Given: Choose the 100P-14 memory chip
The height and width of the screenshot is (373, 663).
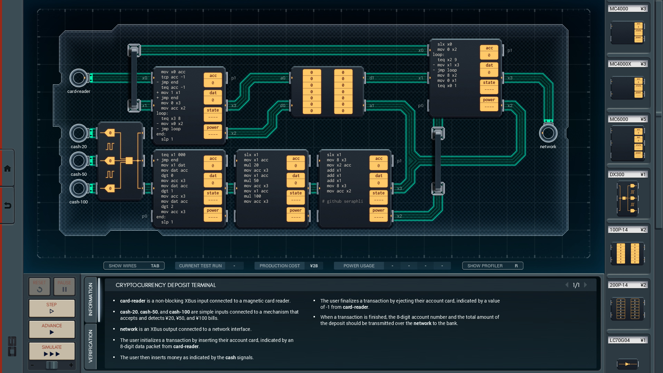Looking at the screenshot, I should coord(627,254).
